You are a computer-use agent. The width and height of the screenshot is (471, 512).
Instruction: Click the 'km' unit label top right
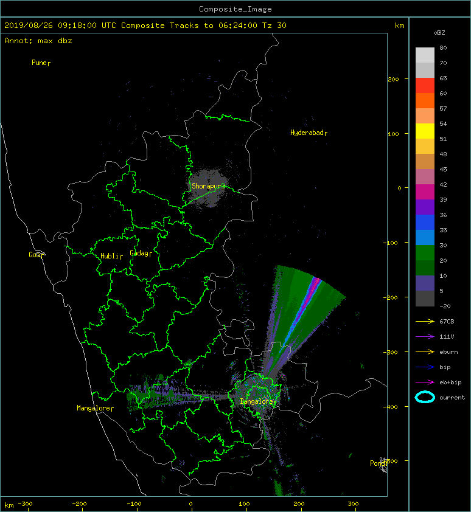(x=399, y=26)
